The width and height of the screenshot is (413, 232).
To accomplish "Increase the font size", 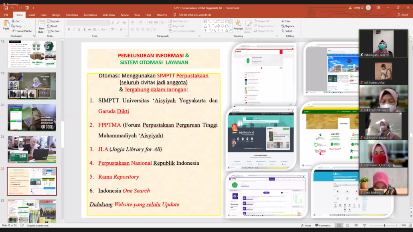I will [x=113, y=23].
